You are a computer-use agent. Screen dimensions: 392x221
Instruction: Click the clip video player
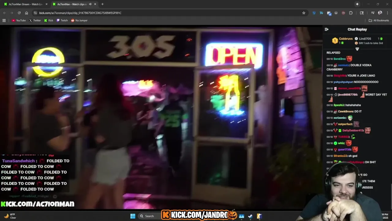[161, 117]
